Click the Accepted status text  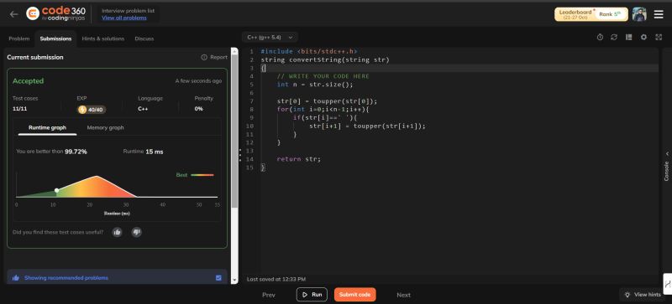pyautogui.click(x=28, y=80)
